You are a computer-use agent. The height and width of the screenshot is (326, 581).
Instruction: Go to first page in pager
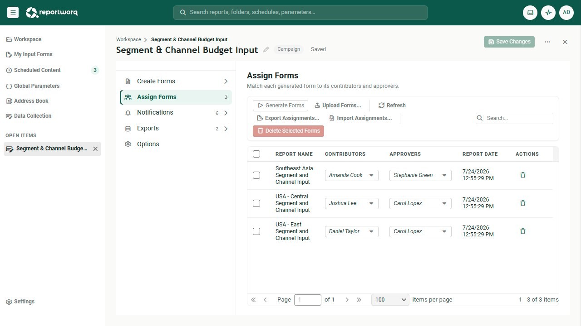coord(253,300)
